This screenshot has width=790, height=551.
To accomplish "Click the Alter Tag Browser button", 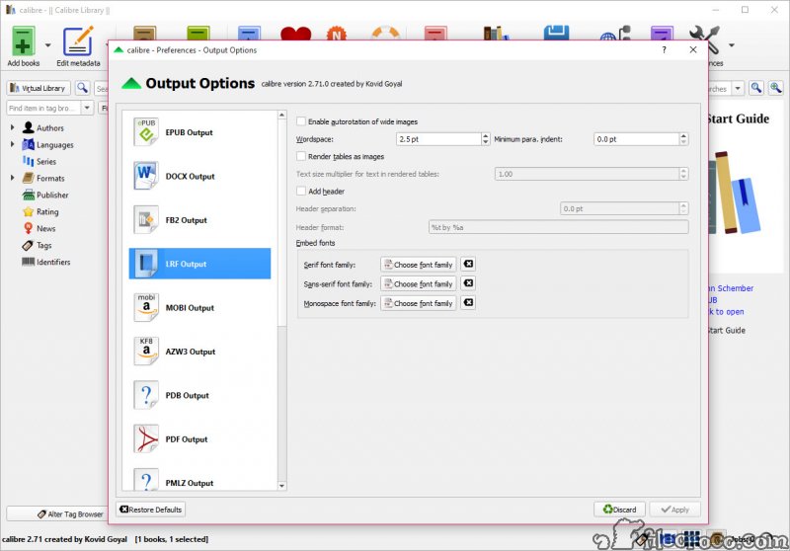I will click(x=57, y=514).
